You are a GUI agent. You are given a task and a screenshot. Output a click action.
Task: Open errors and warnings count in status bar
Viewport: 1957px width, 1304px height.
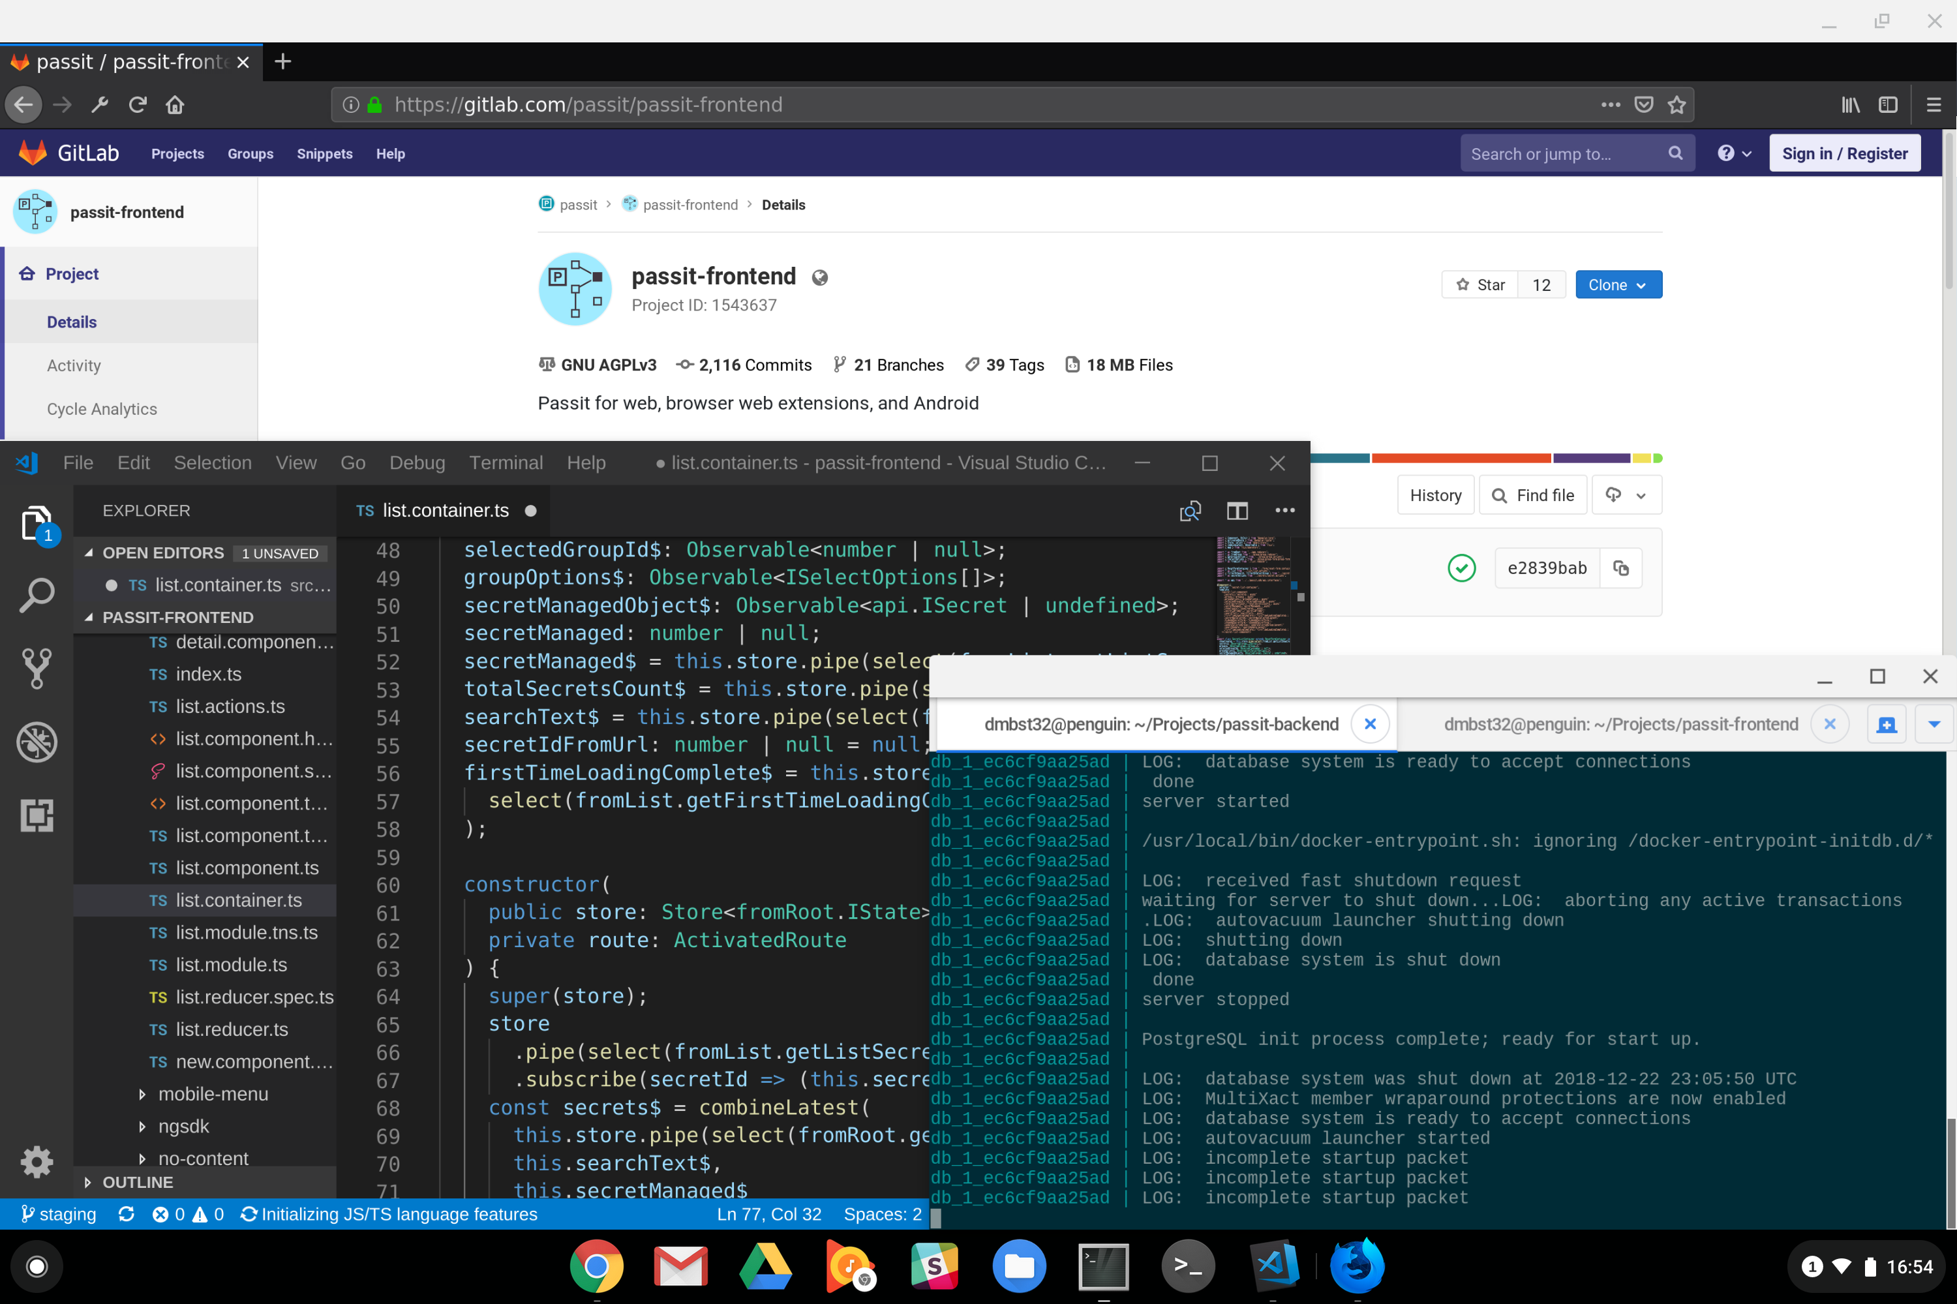tap(188, 1214)
